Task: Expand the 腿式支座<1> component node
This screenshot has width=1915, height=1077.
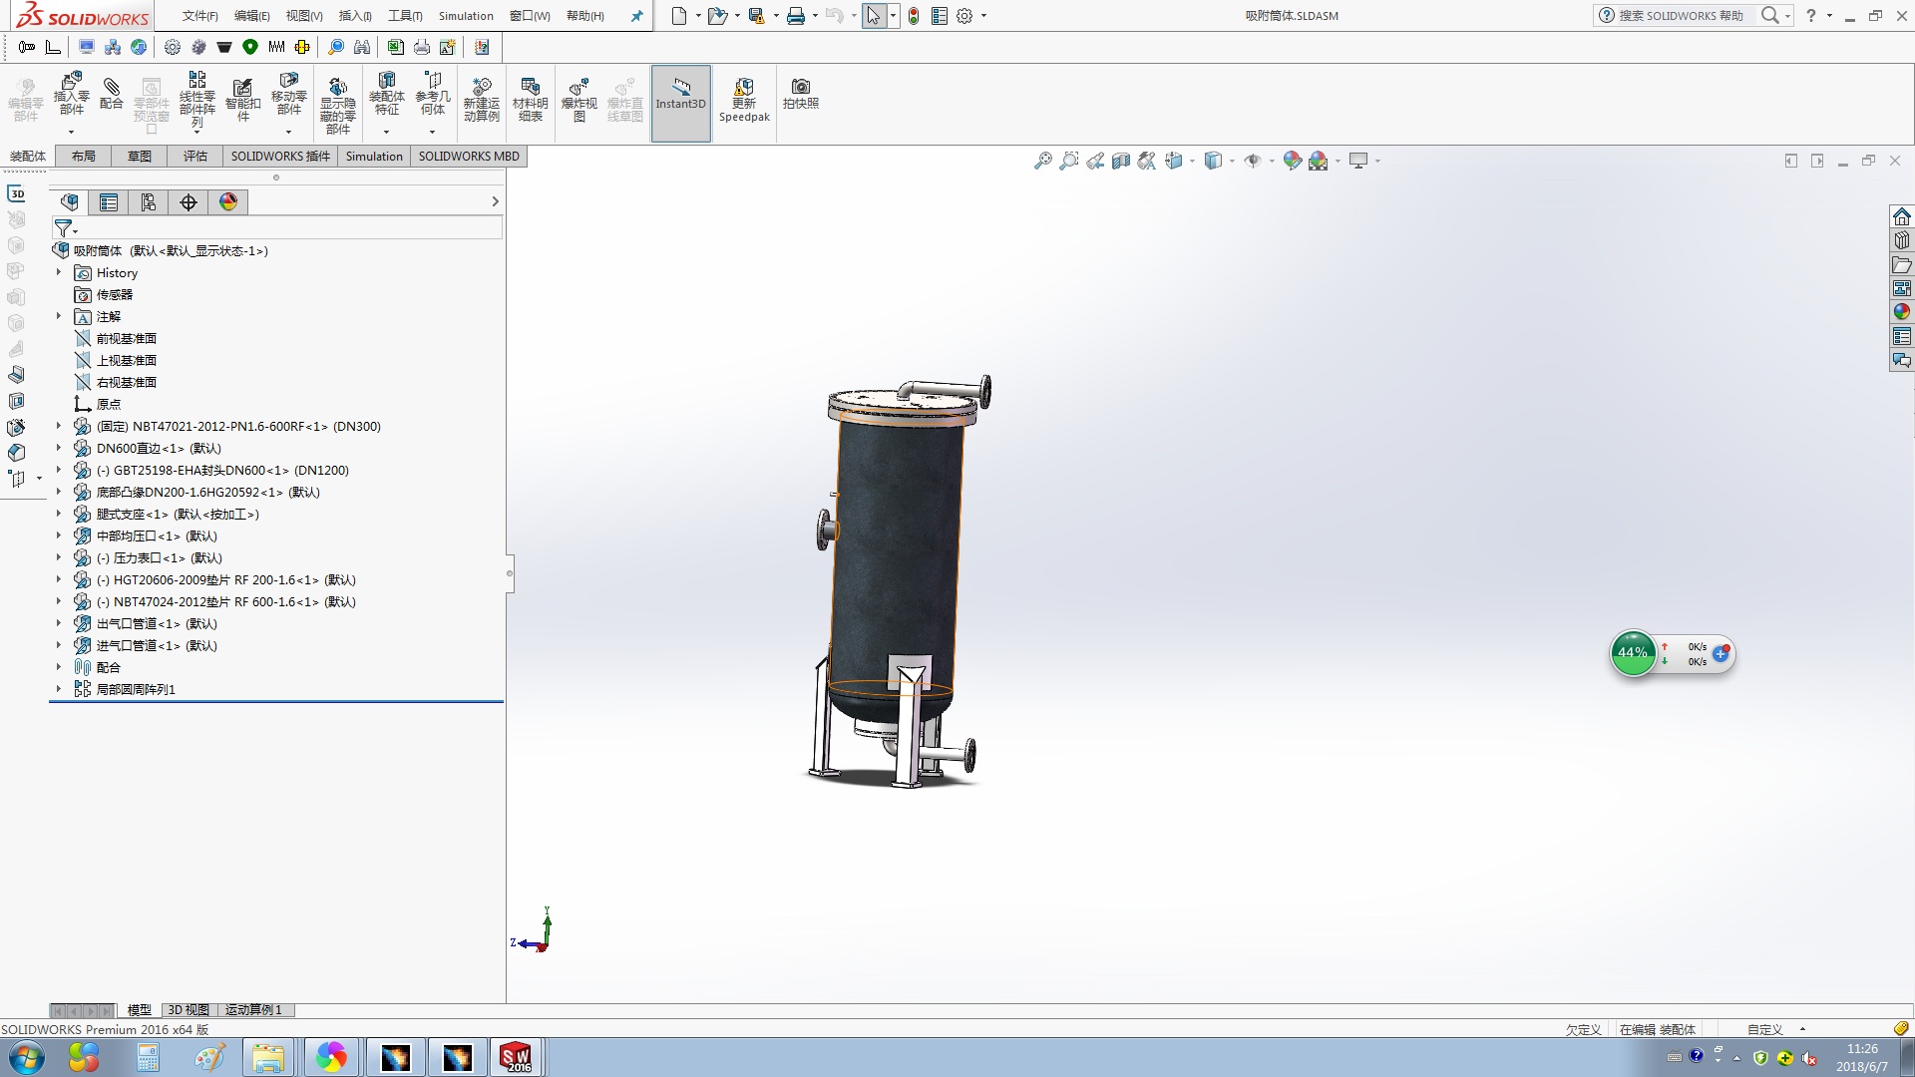Action: (58, 514)
